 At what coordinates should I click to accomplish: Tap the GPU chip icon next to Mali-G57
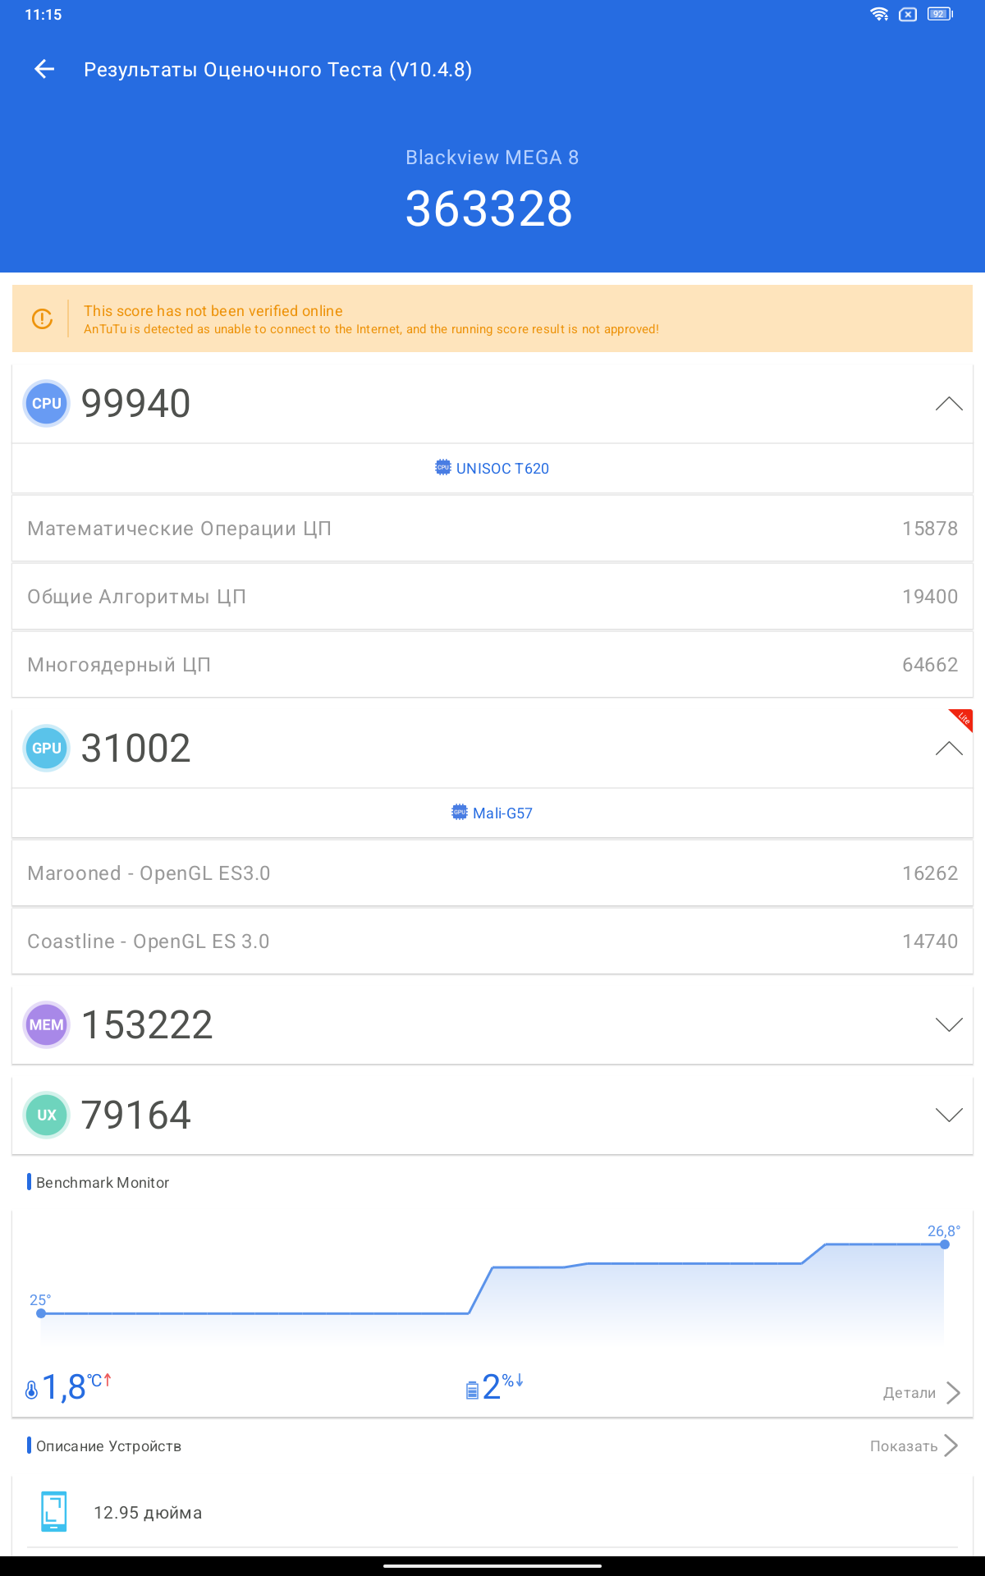point(460,813)
